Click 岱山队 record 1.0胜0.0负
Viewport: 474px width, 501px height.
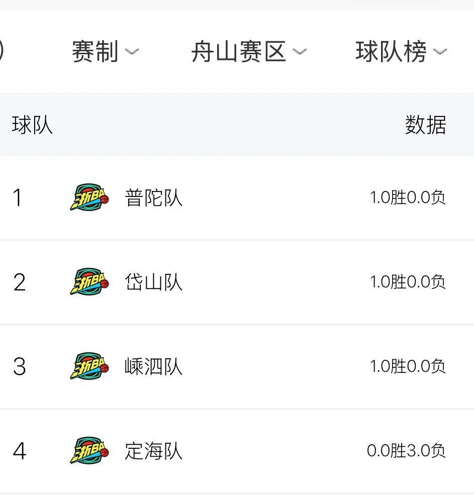tap(408, 281)
